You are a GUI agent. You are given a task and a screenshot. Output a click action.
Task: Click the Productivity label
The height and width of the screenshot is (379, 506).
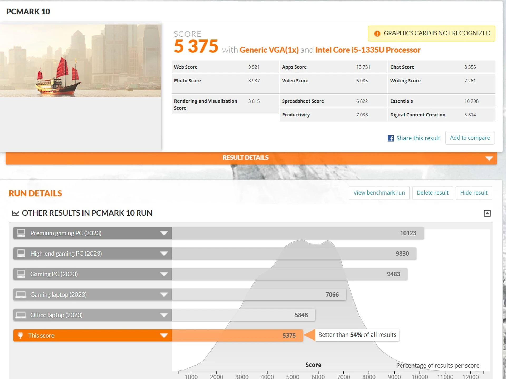(296, 115)
